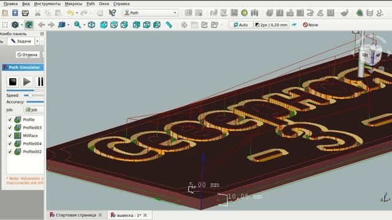Open the Job selection dropdown
The width and height of the screenshot is (392, 220).
click(x=34, y=110)
